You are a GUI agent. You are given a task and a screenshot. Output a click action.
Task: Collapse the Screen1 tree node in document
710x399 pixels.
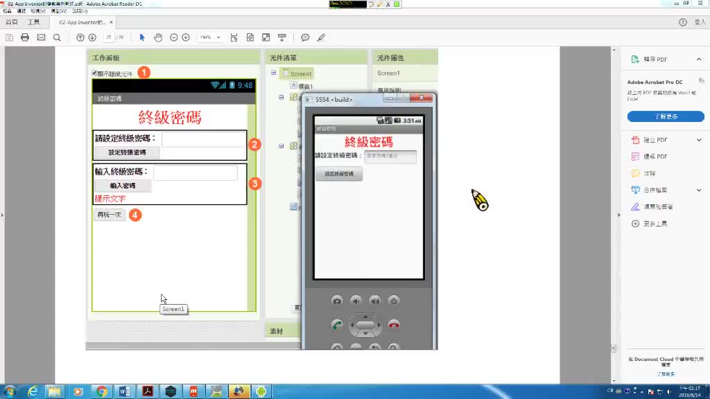(x=273, y=73)
